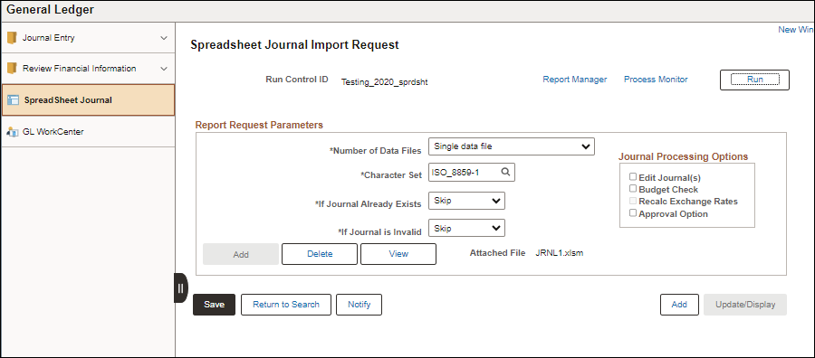
Task: Click the Spreadsheet Journal Import Request heading
Action: 294,44
